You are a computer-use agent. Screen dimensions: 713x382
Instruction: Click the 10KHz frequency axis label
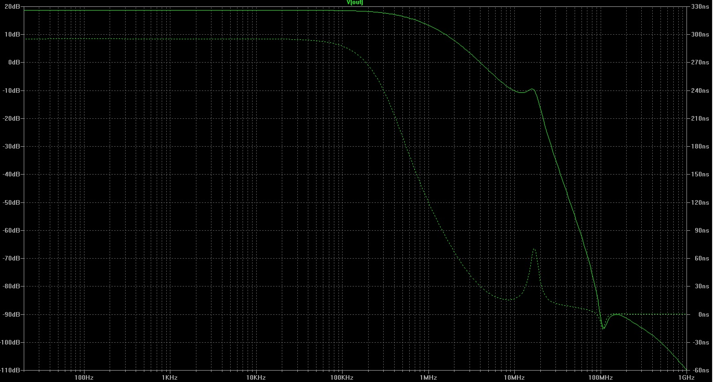pyautogui.click(x=256, y=378)
